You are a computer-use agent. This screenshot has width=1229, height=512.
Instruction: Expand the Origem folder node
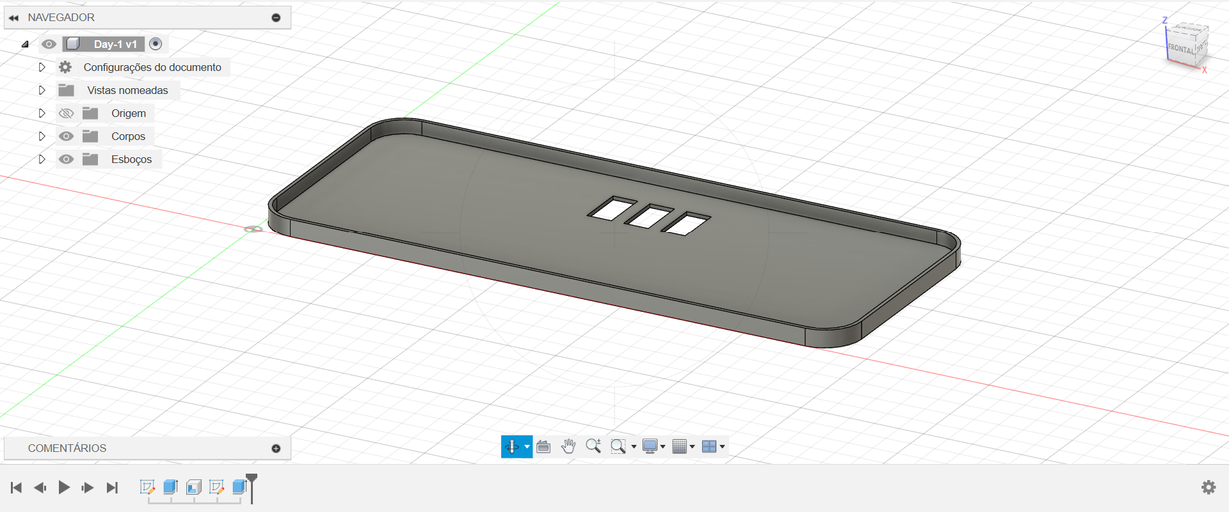[42, 113]
